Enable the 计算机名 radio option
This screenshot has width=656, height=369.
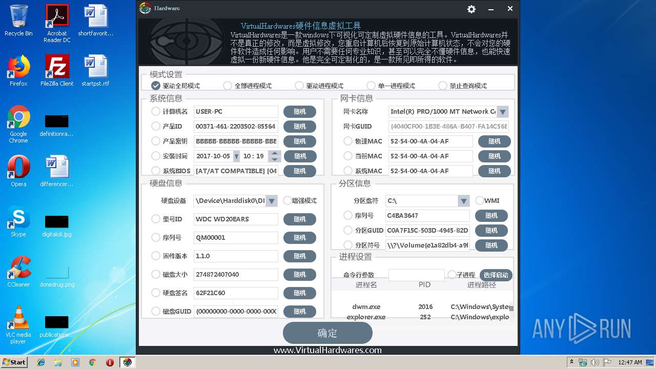tap(155, 111)
